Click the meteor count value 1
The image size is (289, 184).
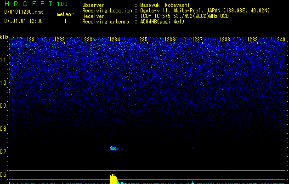[x=65, y=21]
